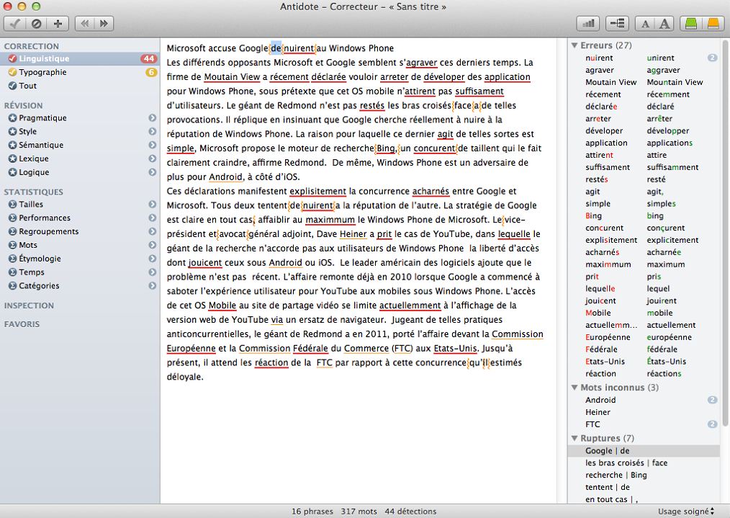Go to next detection with double right arrows
This screenshot has height=518, width=730.
[x=104, y=24]
